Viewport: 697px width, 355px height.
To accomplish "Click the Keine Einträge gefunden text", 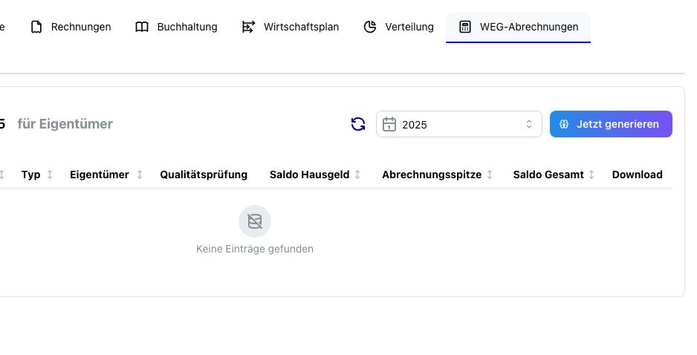I will [x=255, y=249].
